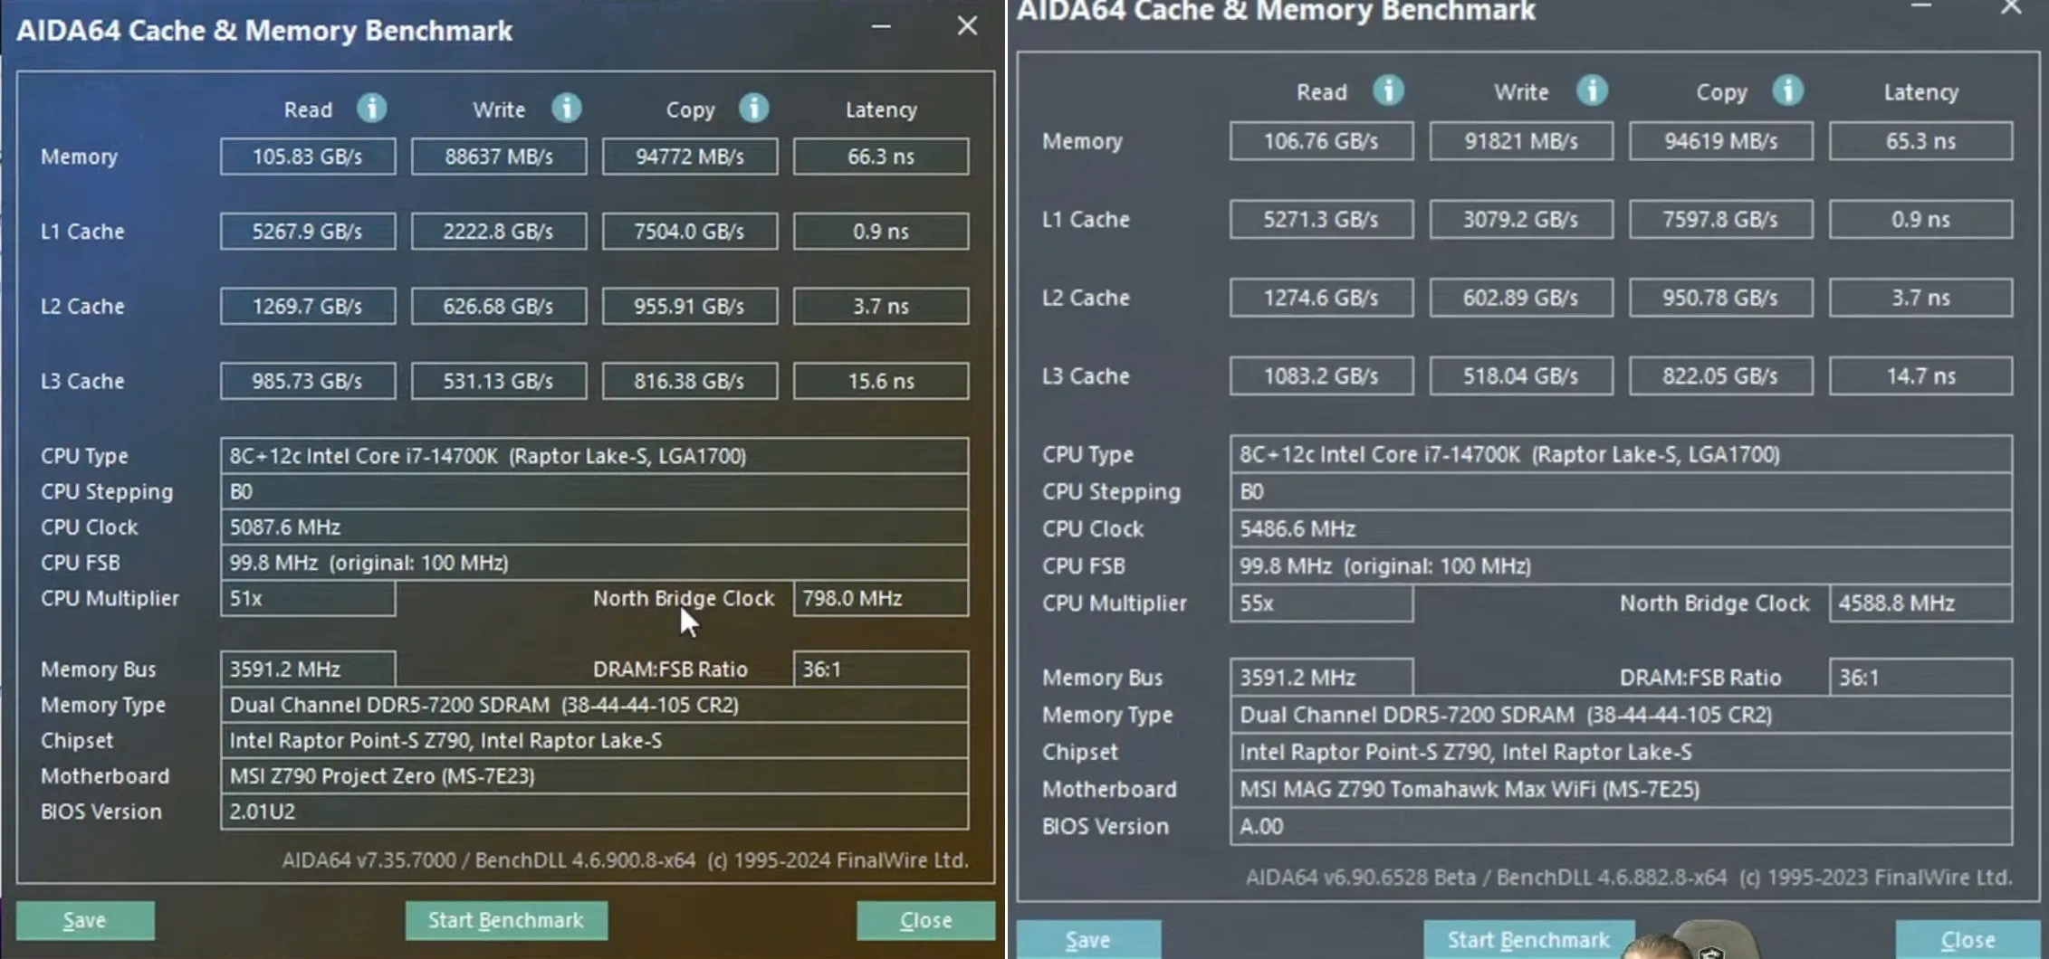Click the 4588.8 MHz North Bridge Clock field
Screen dimensions: 2049x959
coord(1920,603)
